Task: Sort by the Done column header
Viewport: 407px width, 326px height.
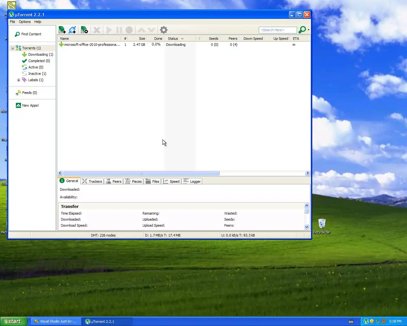Action: (x=155, y=39)
